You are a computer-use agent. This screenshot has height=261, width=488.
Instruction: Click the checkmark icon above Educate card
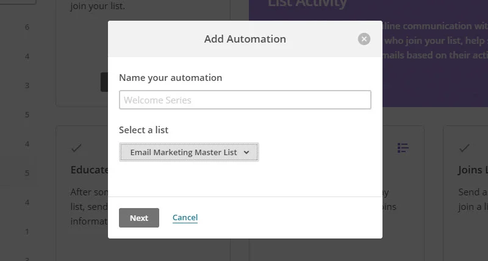tap(77, 148)
